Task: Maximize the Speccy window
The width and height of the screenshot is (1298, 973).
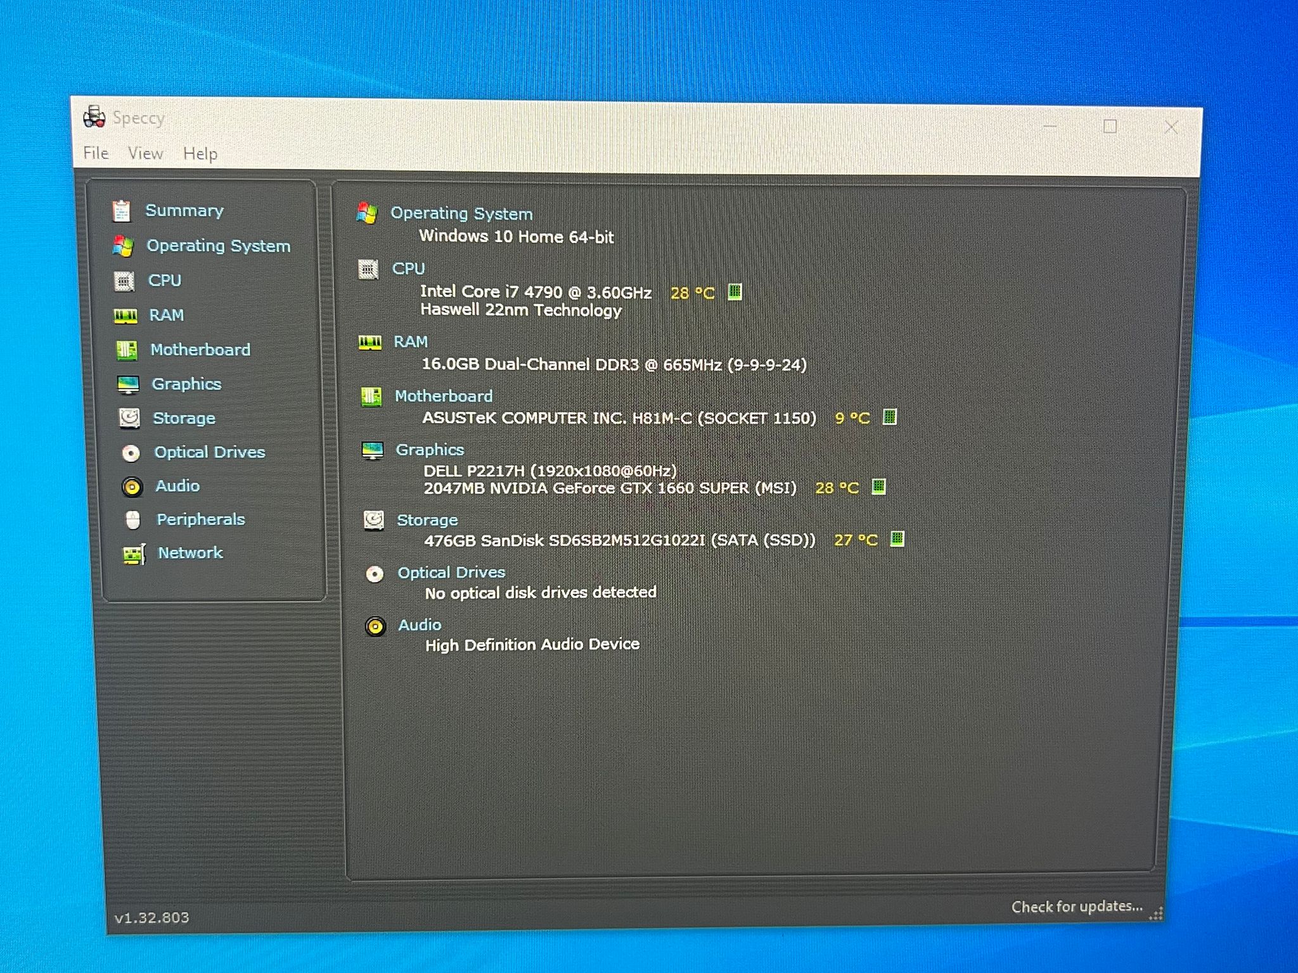Action: [x=1110, y=127]
